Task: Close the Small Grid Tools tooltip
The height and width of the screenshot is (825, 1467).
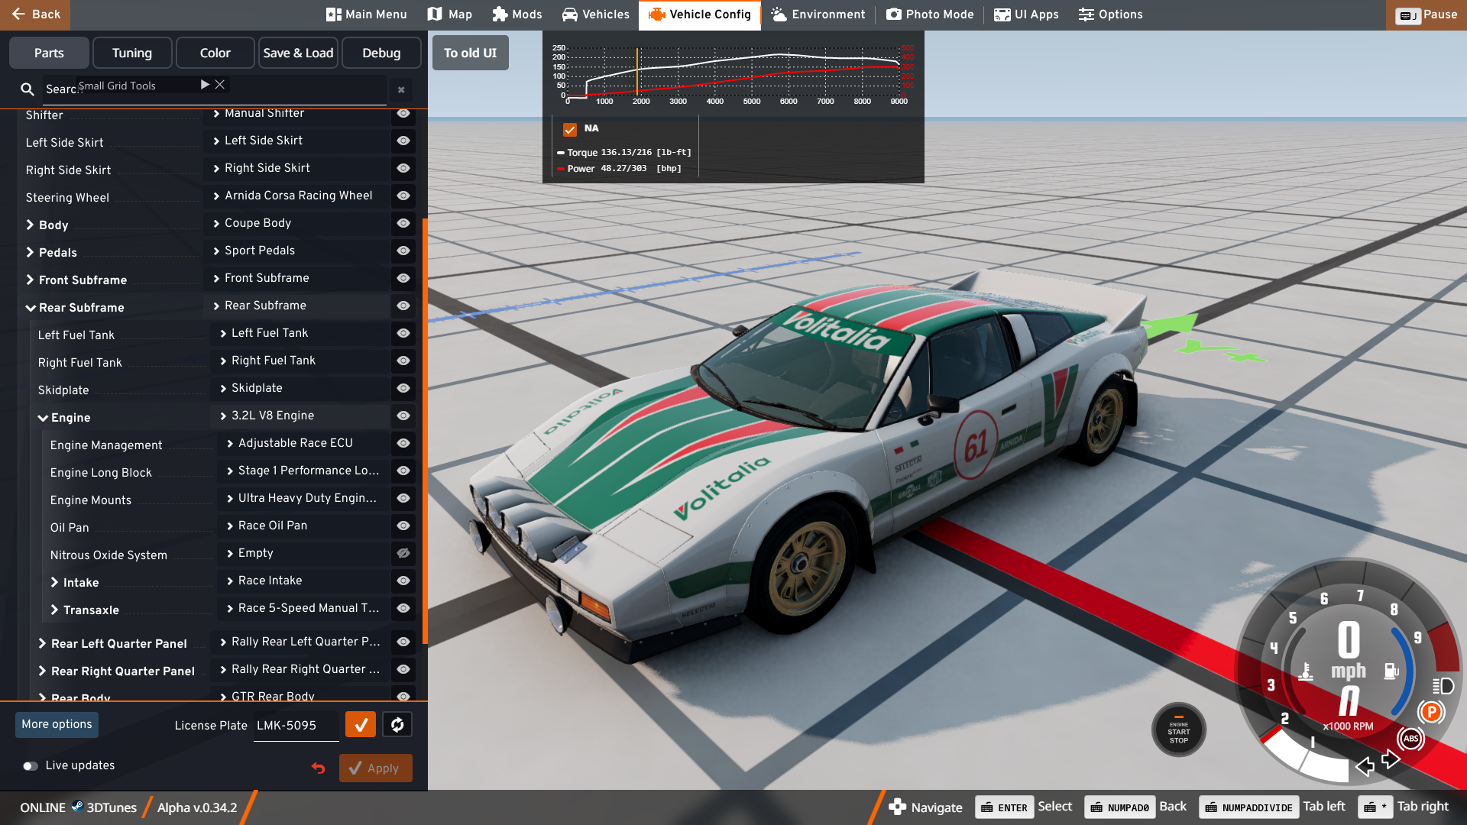Action: click(x=220, y=84)
